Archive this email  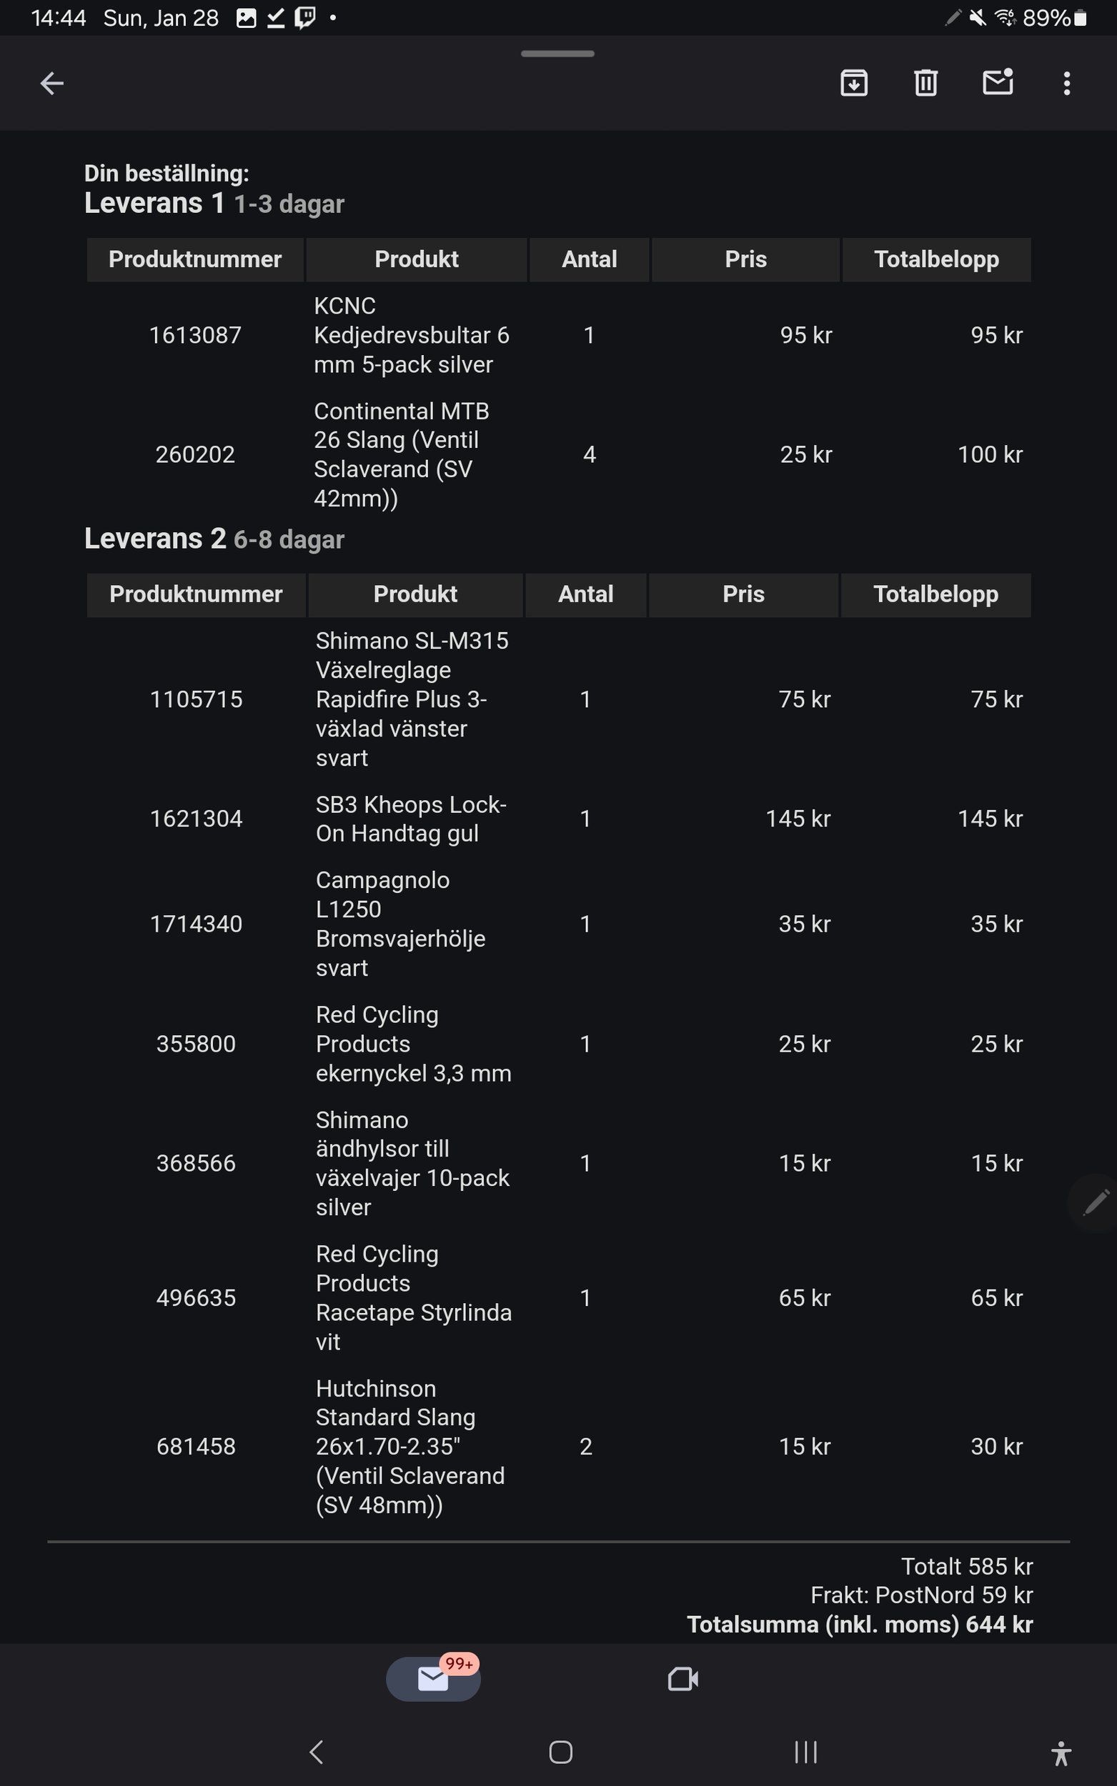click(x=854, y=83)
